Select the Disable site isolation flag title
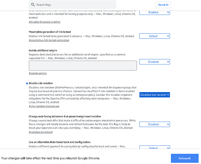 coord(41,83)
